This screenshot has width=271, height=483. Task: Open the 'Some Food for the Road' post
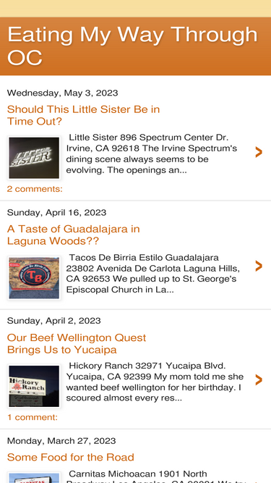pos(71,457)
